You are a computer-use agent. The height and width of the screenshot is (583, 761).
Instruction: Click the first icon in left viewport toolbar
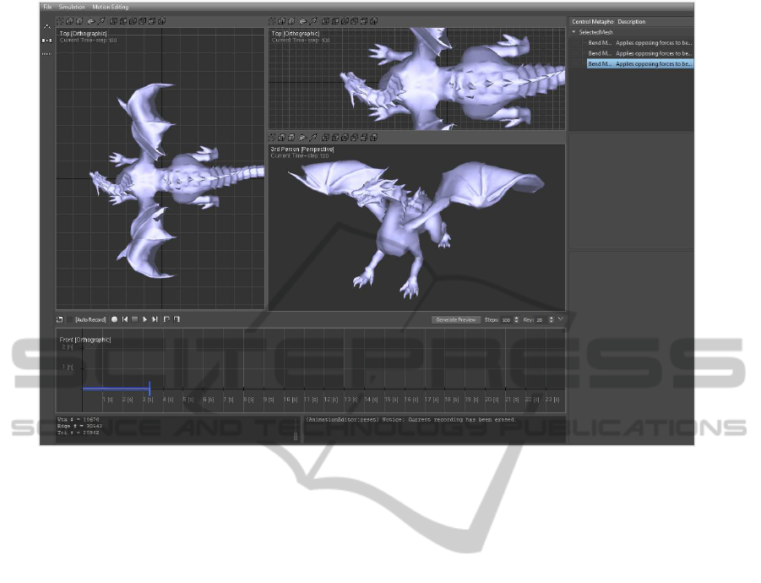click(60, 20)
